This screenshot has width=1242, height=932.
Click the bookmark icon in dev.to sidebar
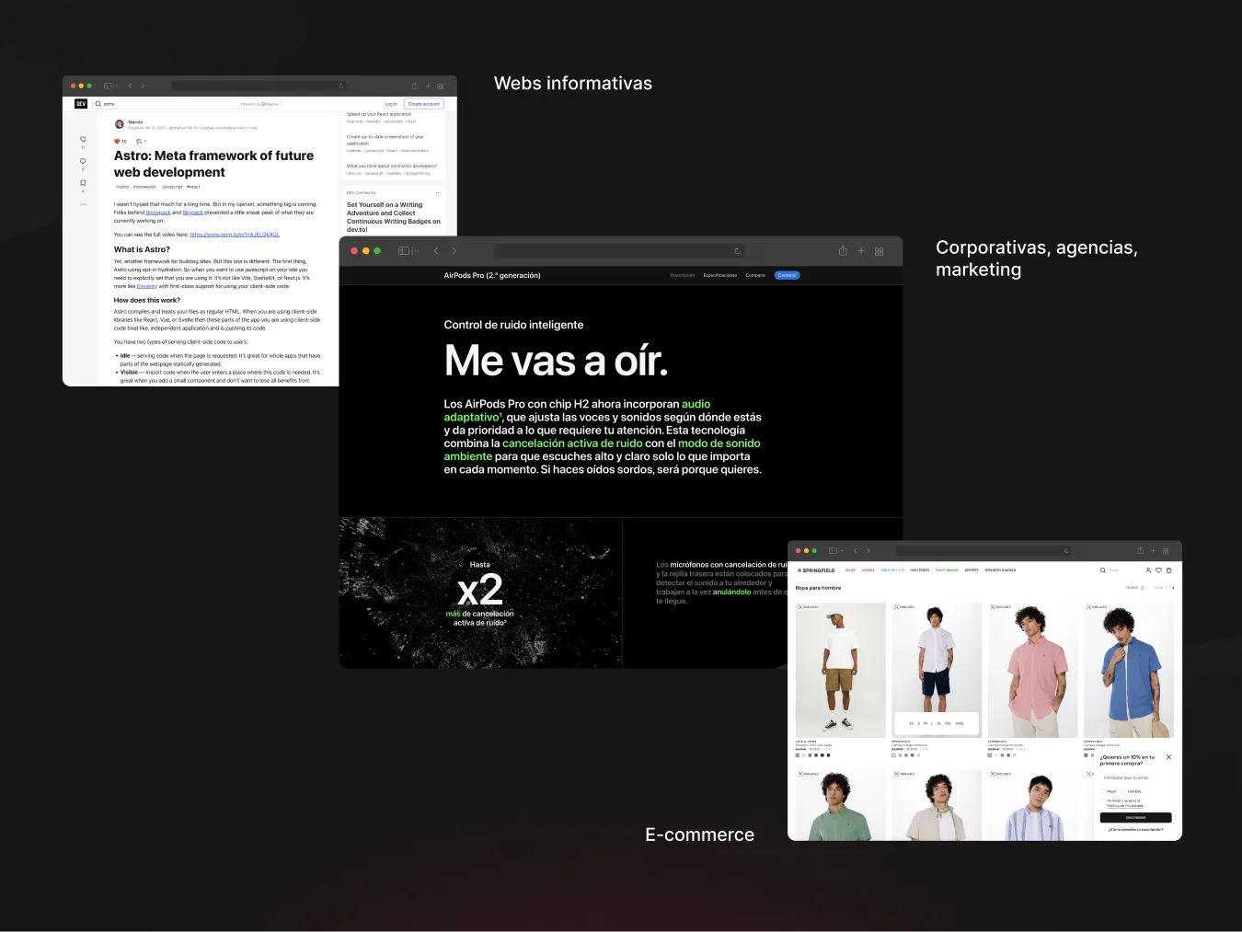[83, 183]
